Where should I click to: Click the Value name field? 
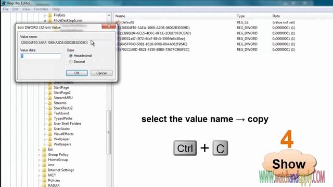pyautogui.click(x=66, y=43)
